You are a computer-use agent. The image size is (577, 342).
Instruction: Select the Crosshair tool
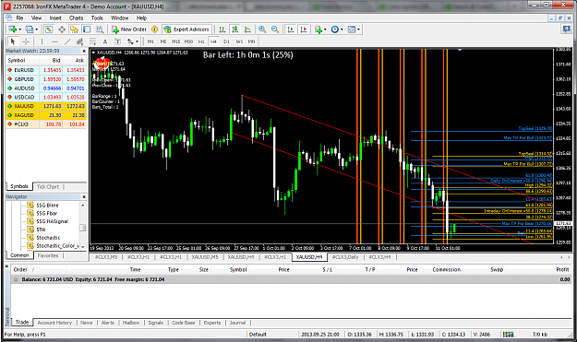(x=26, y=41)
